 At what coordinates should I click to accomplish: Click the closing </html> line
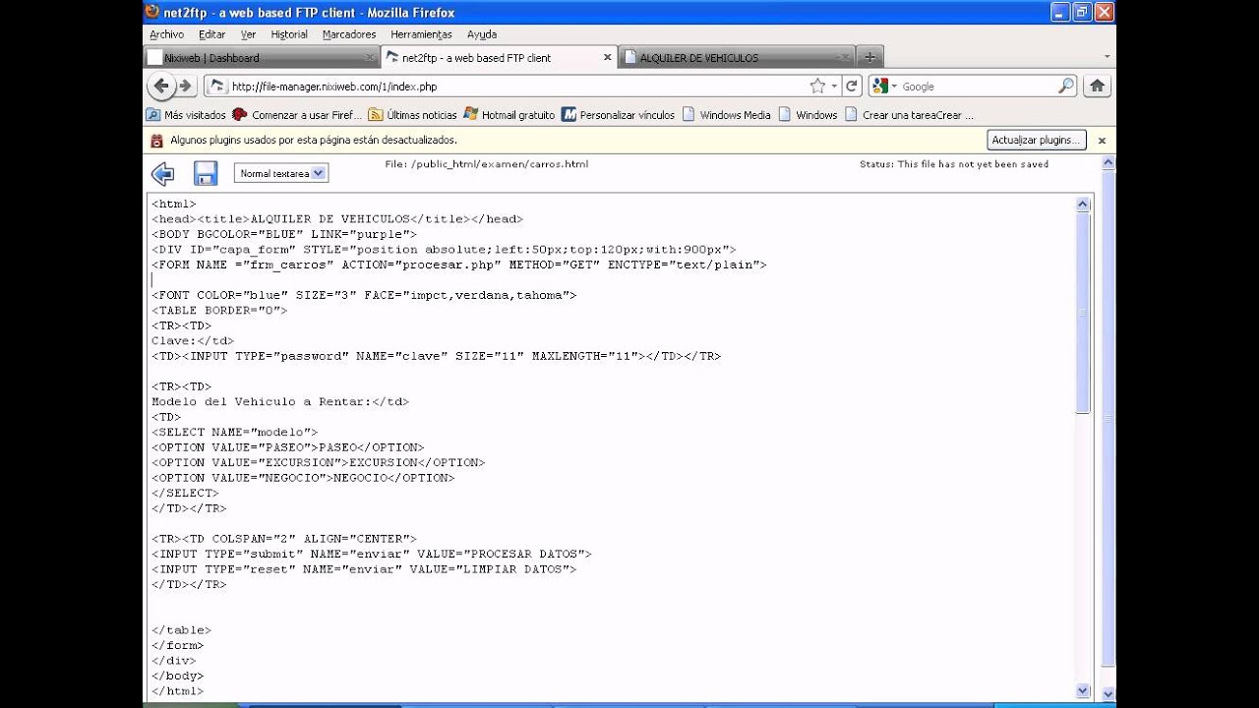pyautogui.click(x=177, y=690)
